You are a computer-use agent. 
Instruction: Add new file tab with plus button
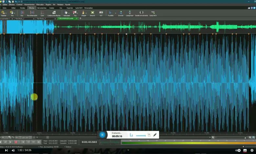(x=80, y=19)
